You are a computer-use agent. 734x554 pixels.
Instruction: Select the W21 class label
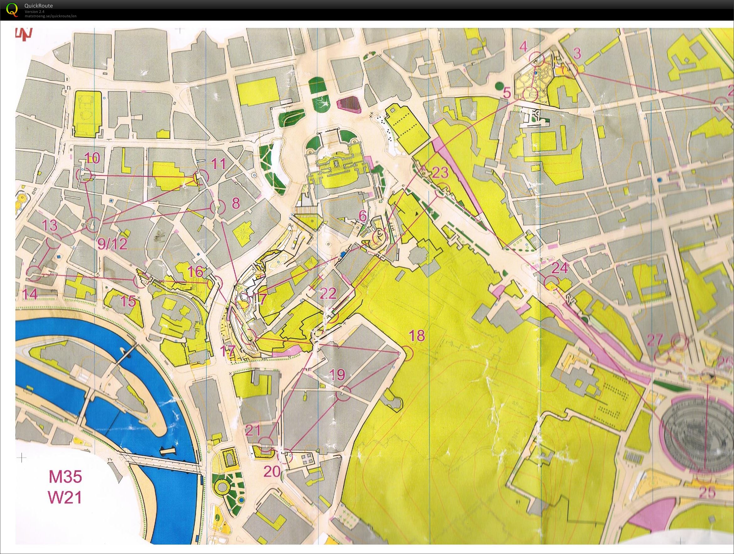(x=65, y=498)
